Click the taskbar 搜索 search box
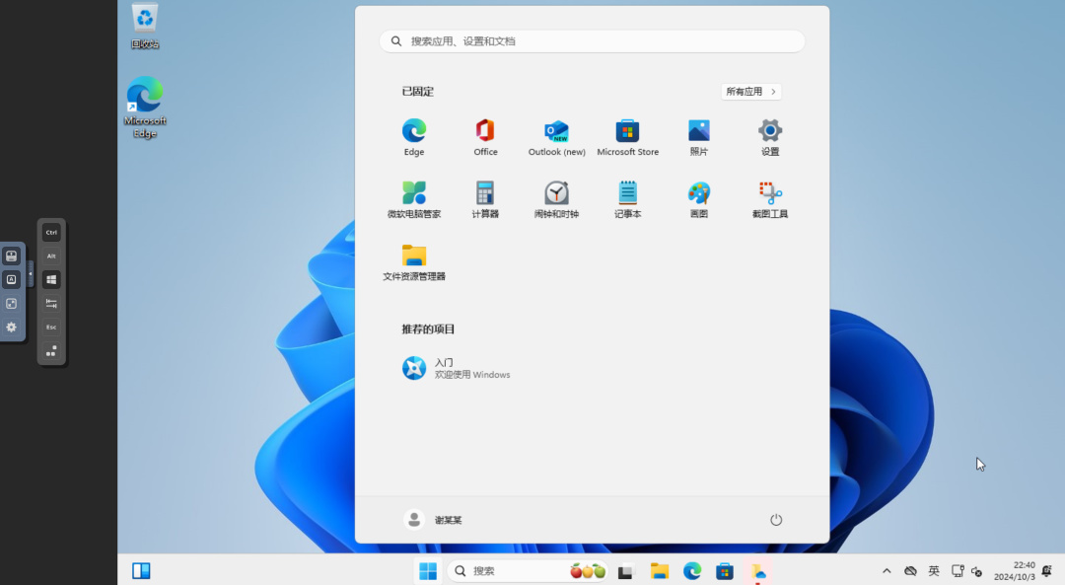The height and width of the screenshot is (585, 1065). click(x=527, y=571)
